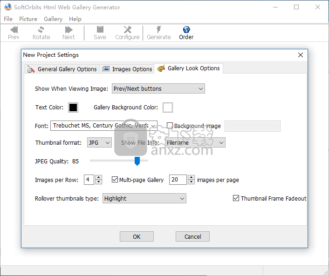Screen dimensions: 329x276
Task: Select the Gallery Look Options tab
Action: pyautogui.click(x=188, y=68)
